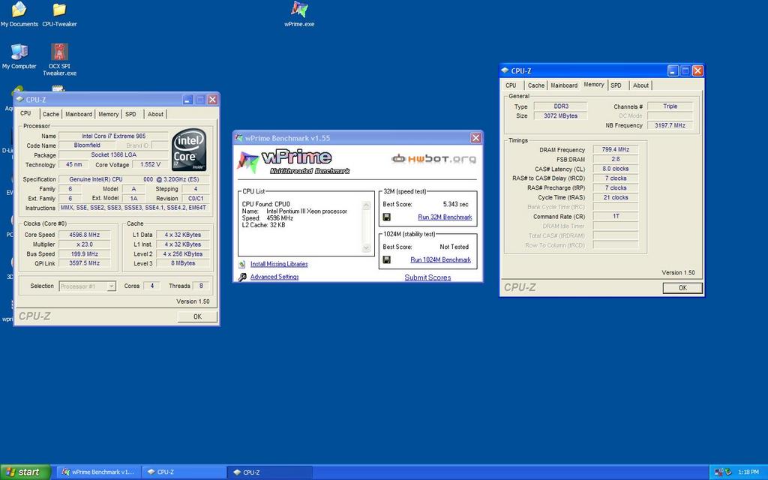Image resolution: width=768 pixels, height=480 pixels.
Task: Click the title bar icon of the CPU-Z memory window
Action: pos(505,70)
